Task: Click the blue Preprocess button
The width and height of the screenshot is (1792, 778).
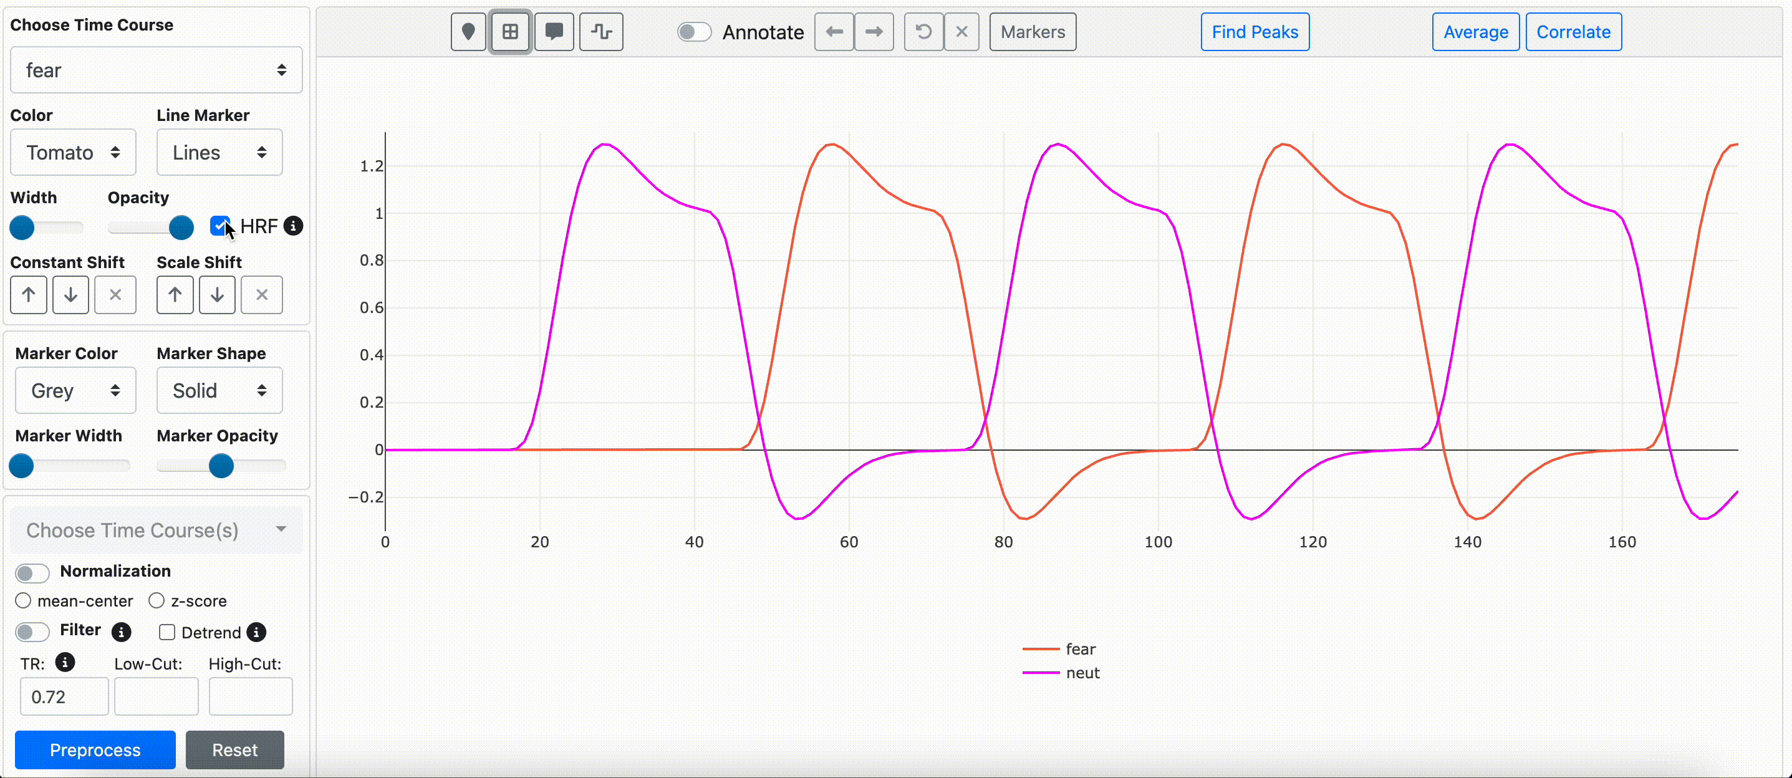Action: coord(95,749)
